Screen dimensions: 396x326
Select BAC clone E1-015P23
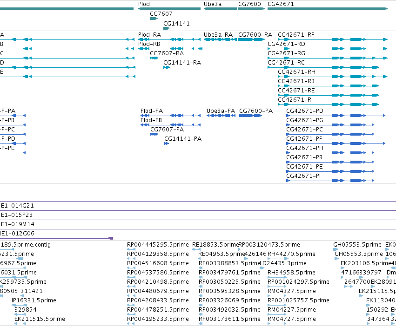(17, 215)
